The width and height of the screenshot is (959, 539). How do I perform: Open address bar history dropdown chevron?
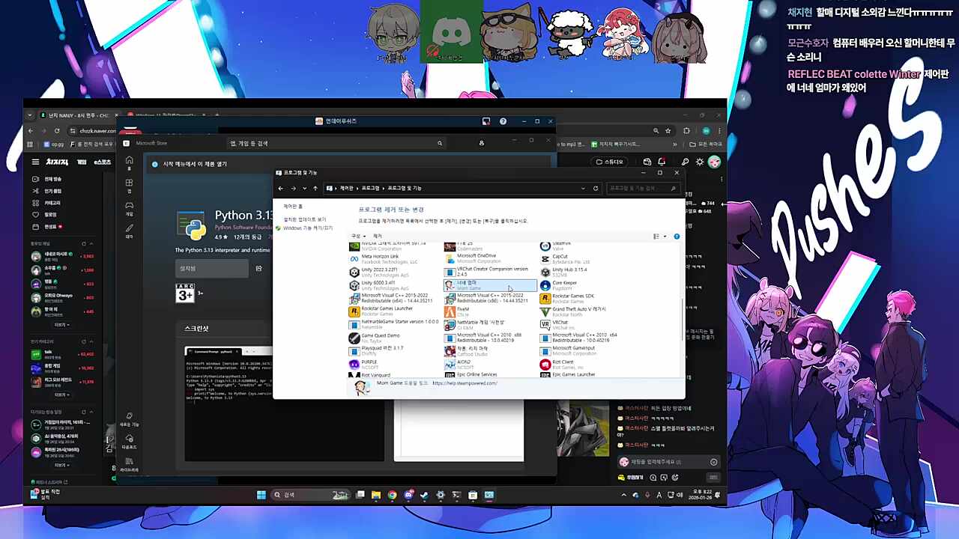click(584, 189)
